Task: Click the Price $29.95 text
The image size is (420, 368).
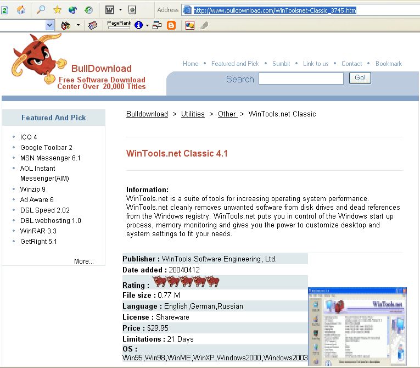Action: (x=145, y=328)
